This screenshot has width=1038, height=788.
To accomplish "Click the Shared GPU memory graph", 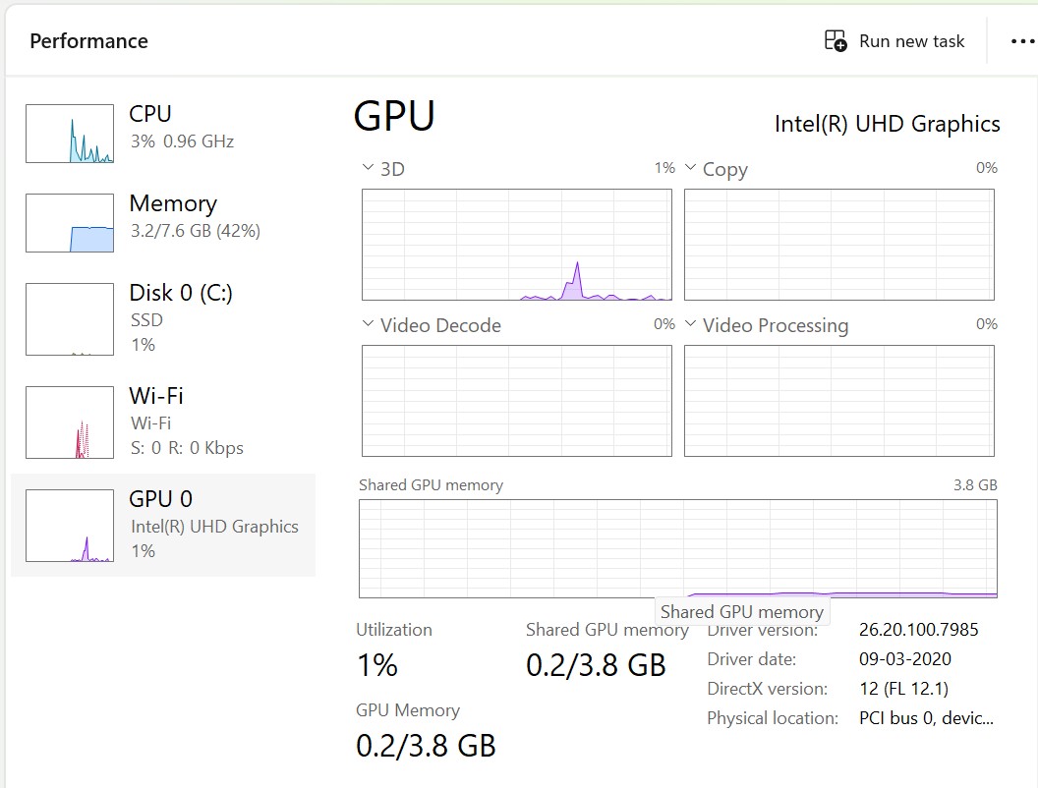I will (678, 548).
